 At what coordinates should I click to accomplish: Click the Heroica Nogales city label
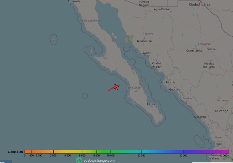pyautogui.click(x=144, y=3)
